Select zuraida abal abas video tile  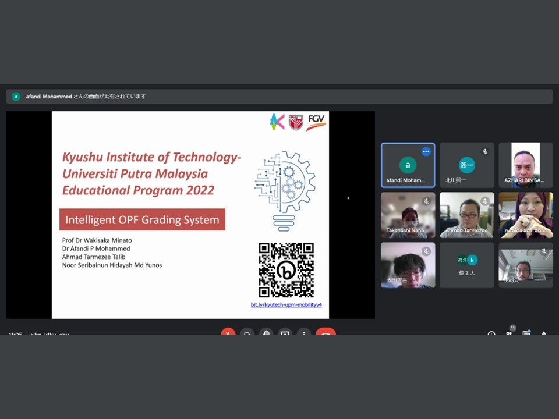click(x=526, y=215)
